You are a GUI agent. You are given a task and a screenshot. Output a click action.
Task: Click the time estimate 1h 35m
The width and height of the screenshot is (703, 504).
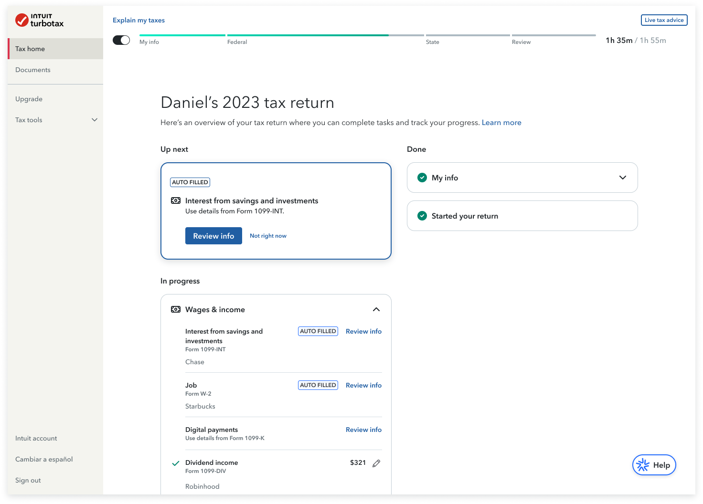pos(619,41)
